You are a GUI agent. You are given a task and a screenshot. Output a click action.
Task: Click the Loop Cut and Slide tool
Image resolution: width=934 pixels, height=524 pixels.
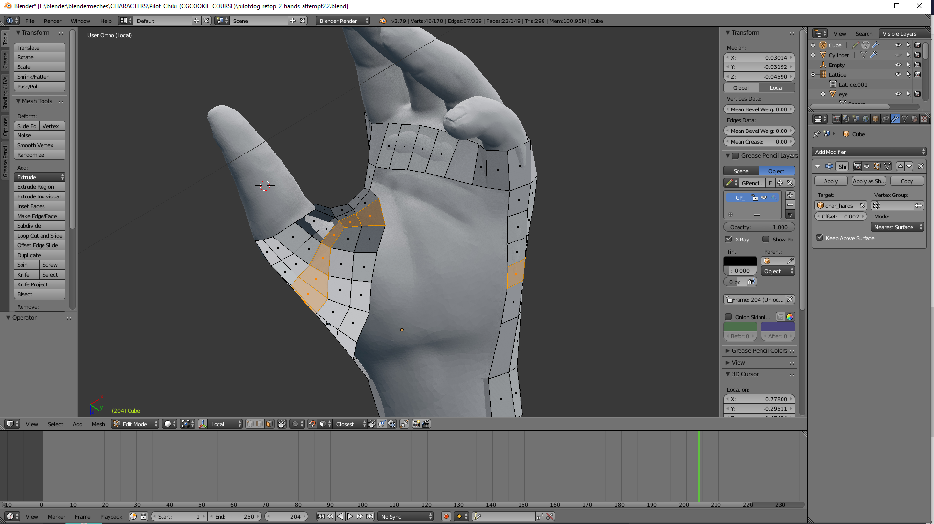pyautogui.click(x=39, y=236)
